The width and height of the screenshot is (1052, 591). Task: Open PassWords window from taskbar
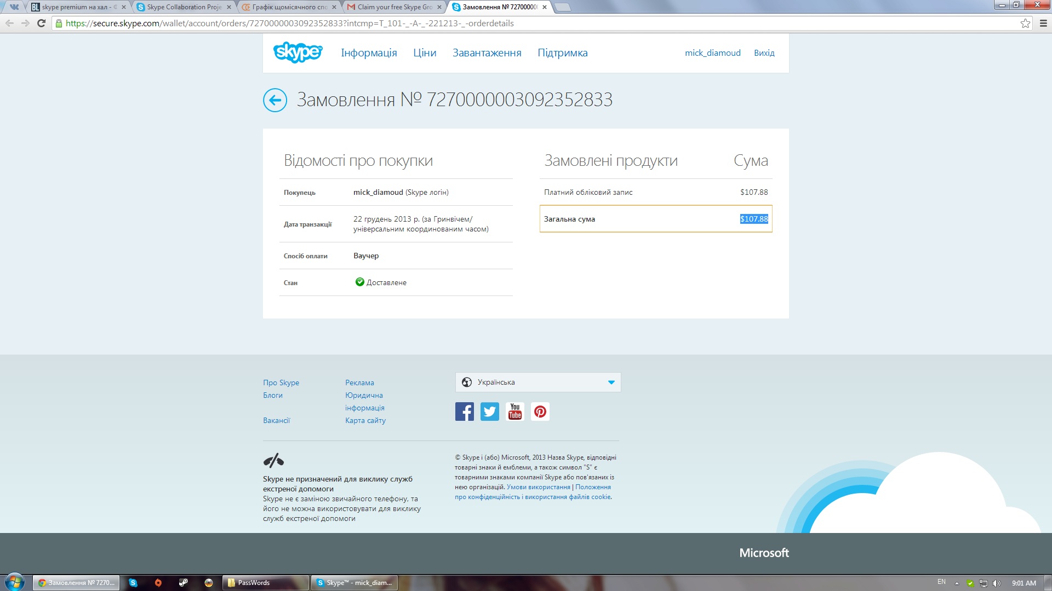click(265, 583)
